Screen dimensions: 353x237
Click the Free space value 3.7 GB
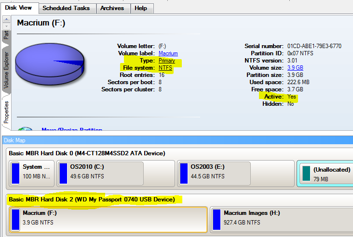[x=295, y=89]
